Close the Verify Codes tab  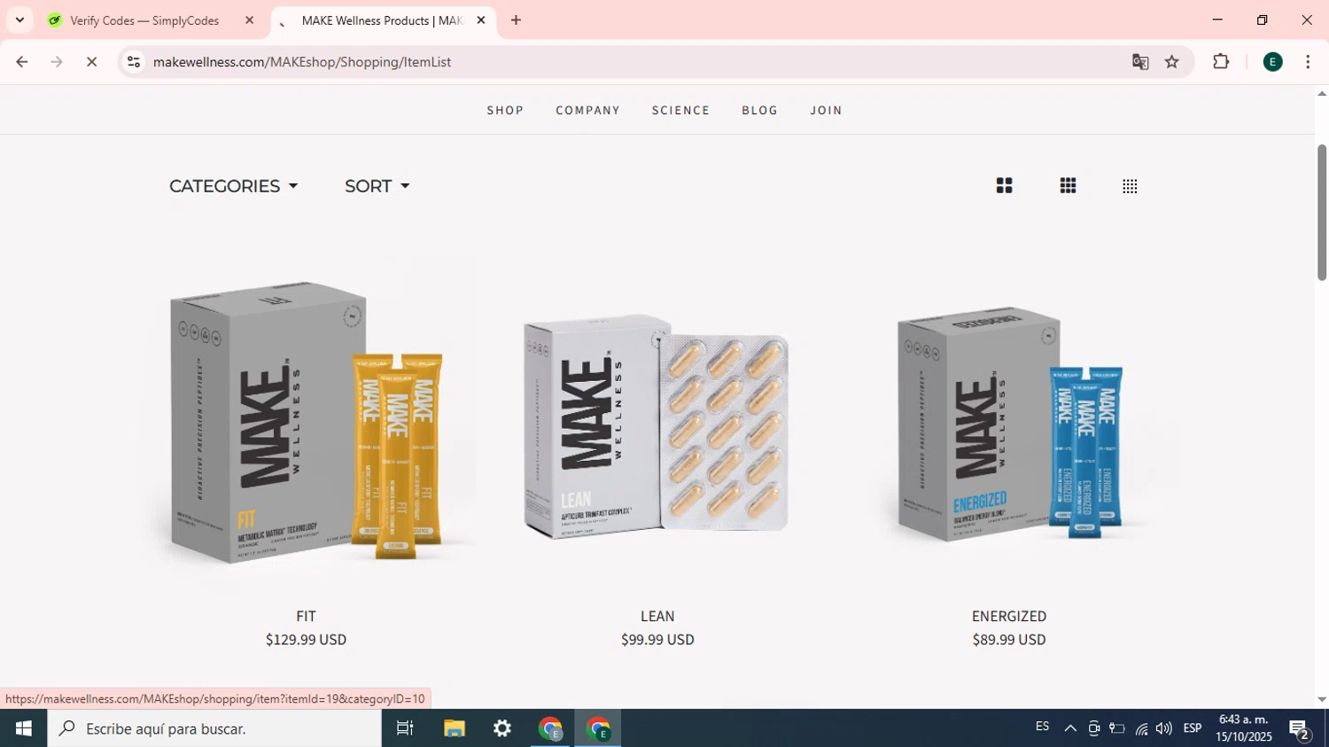[x=249, y=20]
